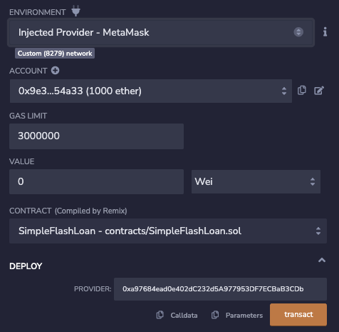Copy parameters using the clipboard icon

(215, 315)
